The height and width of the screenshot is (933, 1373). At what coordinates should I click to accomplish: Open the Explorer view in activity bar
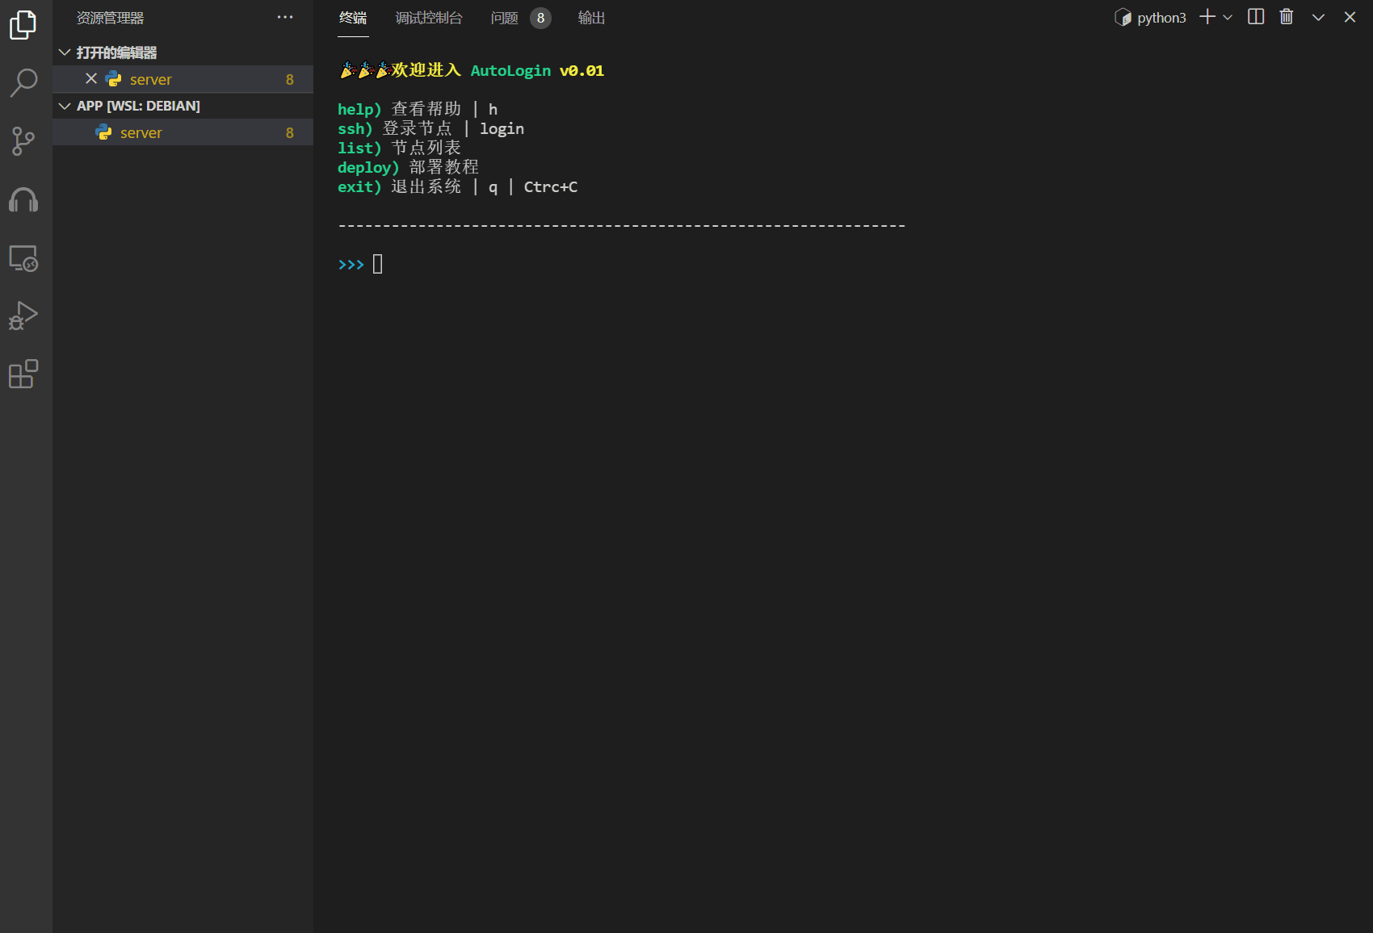(x=23, y=25)
